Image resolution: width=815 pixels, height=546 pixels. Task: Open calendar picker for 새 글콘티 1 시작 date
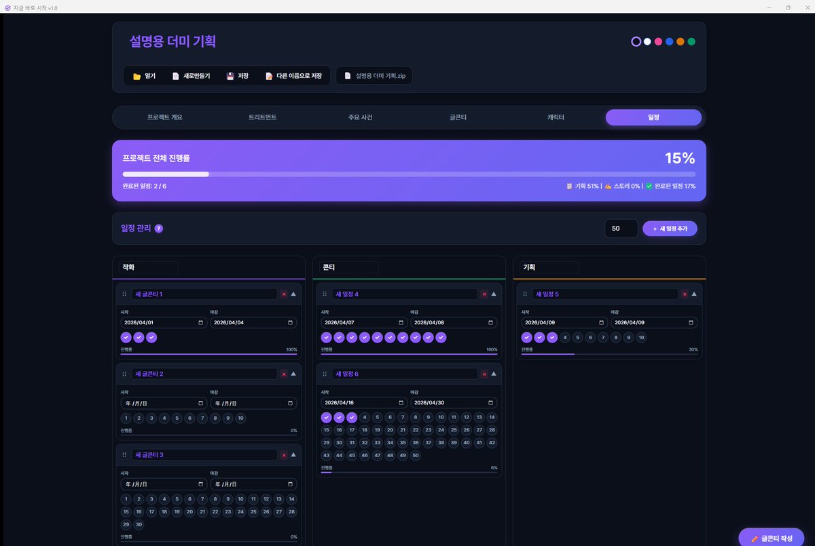click(x=201, y=323)
